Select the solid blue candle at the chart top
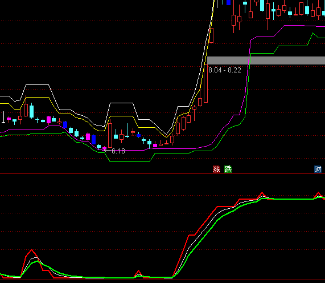The width and height of the screenshot is (325, 283). (x=229, y=2)
